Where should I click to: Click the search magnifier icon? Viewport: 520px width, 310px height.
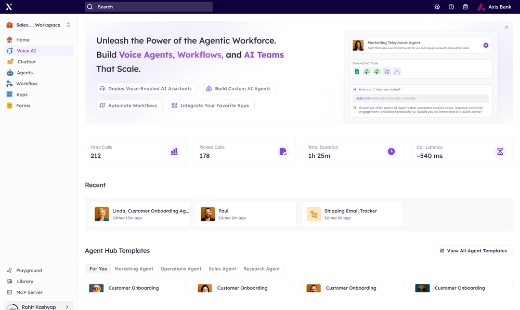90,7
